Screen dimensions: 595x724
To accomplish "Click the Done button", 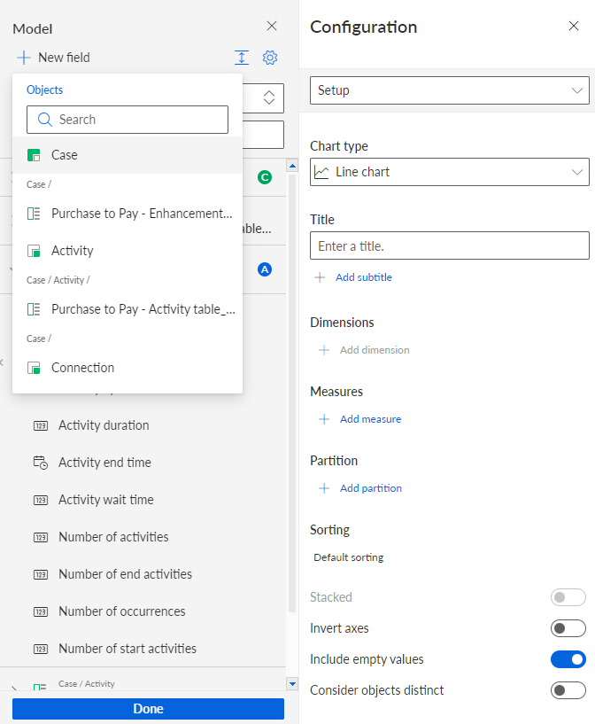I will point(148,709).
